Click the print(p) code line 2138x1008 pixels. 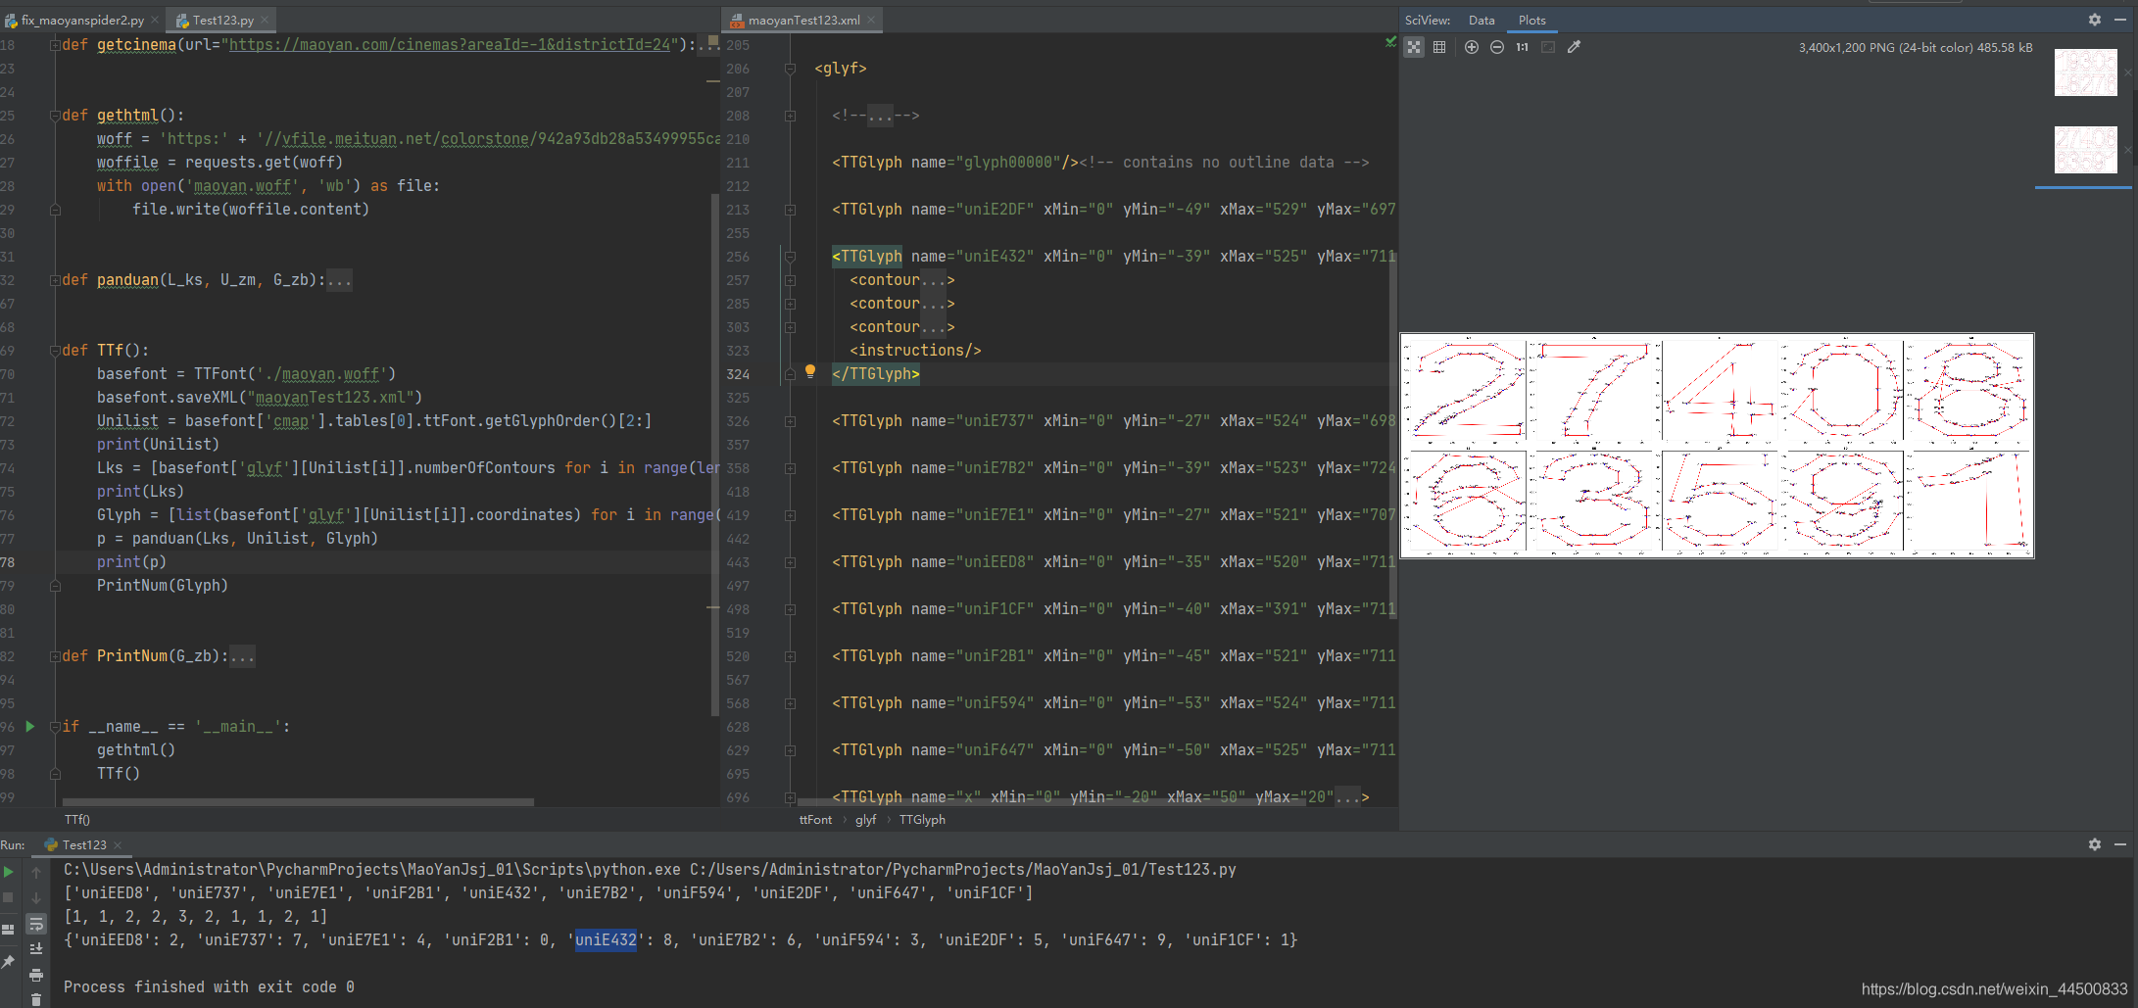(x=131, y=562)
